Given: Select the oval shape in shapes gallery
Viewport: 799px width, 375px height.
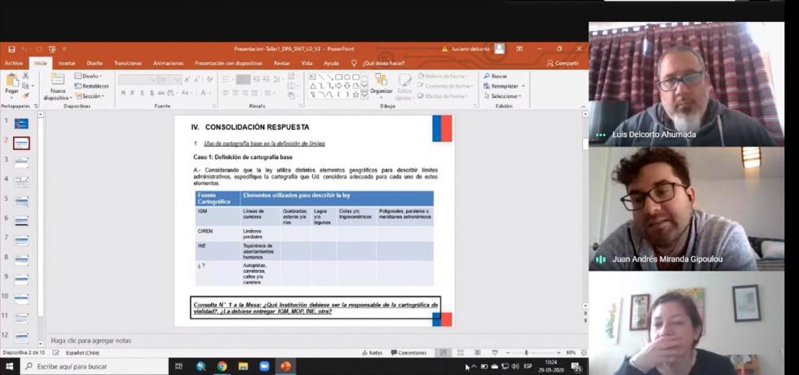Looking at the screenshot, I should tap(347, 77).
